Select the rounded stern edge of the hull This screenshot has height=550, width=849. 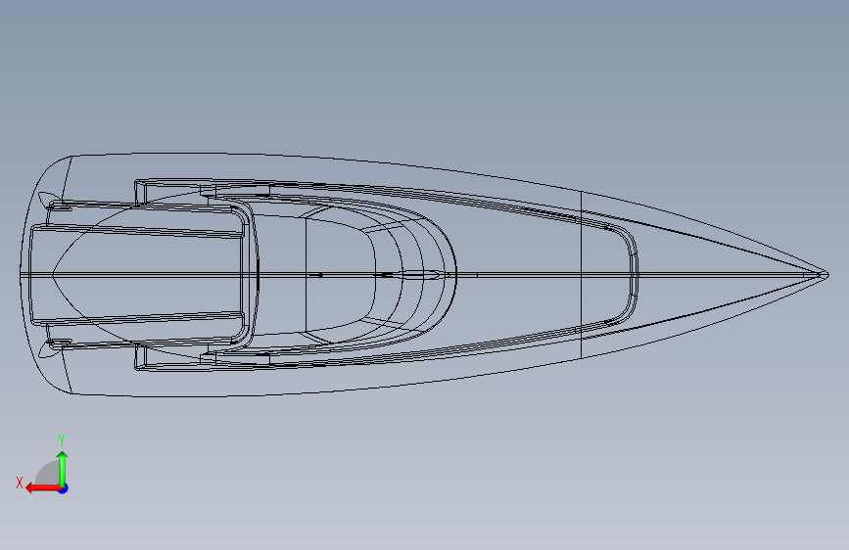coord(22,275)
